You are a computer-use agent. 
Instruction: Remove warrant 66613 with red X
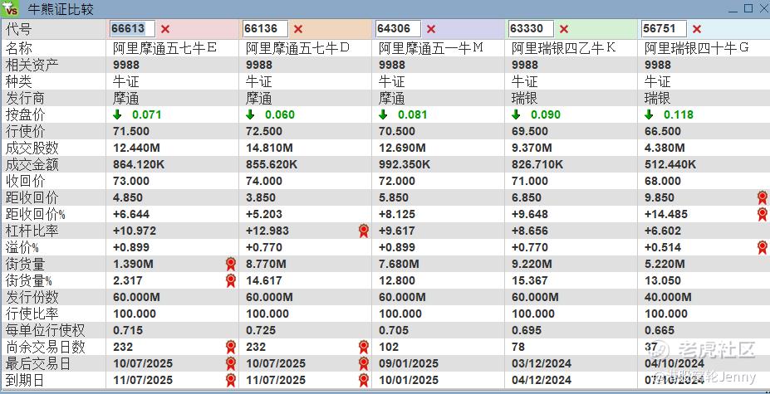165,29
